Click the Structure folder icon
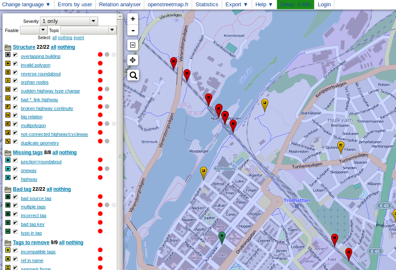Screen dimensions: 396x270 pos(8,47)
